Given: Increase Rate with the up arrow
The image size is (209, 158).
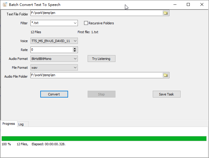Looking at the screenshot, I should (x=75, y=49).
